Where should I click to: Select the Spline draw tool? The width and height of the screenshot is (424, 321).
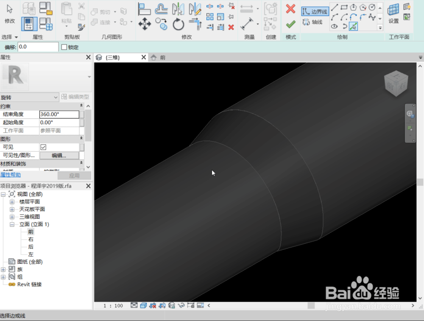pyautogui.click(x=372, y=17)
